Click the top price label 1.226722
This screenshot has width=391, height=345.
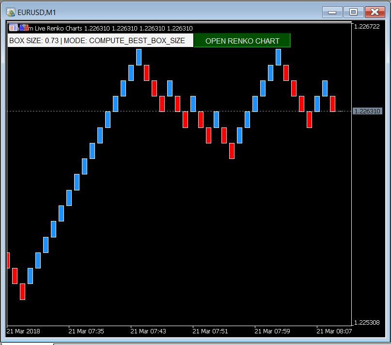[x=367, y=27]
